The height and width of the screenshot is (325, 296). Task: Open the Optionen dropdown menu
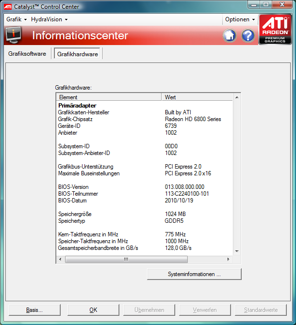coord(240,19)
